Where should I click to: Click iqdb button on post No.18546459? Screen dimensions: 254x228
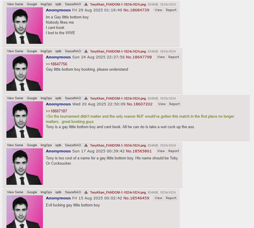click(x=58, y=192)
